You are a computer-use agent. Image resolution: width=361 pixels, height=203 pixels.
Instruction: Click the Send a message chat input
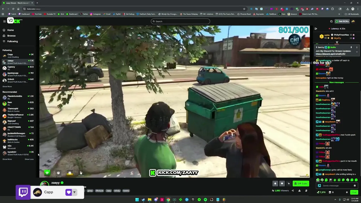tap(337, 186)
